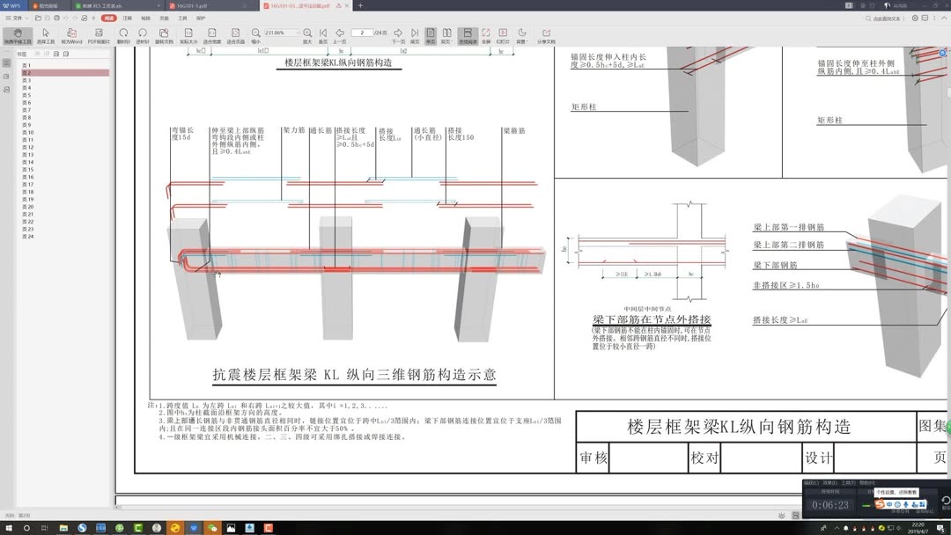Start the slideshow play mode

point(502,35)
